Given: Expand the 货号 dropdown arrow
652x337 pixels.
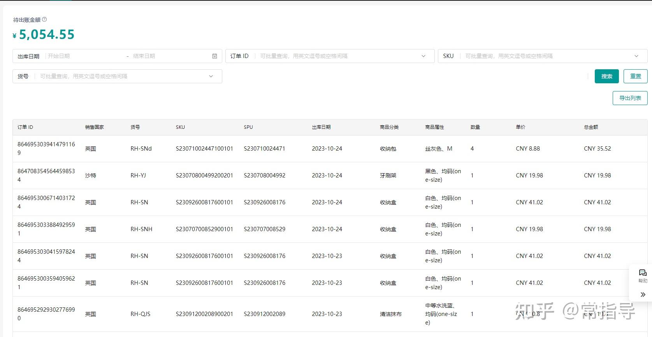Looking at the screenshot, I should (x=211, y=76).
